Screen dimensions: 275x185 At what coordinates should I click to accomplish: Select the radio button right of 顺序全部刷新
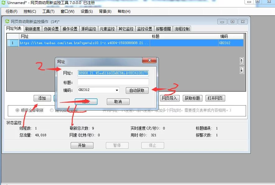pos(52,110)
